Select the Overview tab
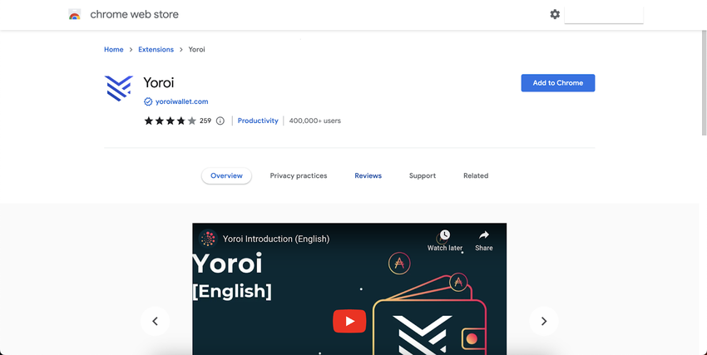The height and width of the screenshot is (355, 707). (226, 175)
